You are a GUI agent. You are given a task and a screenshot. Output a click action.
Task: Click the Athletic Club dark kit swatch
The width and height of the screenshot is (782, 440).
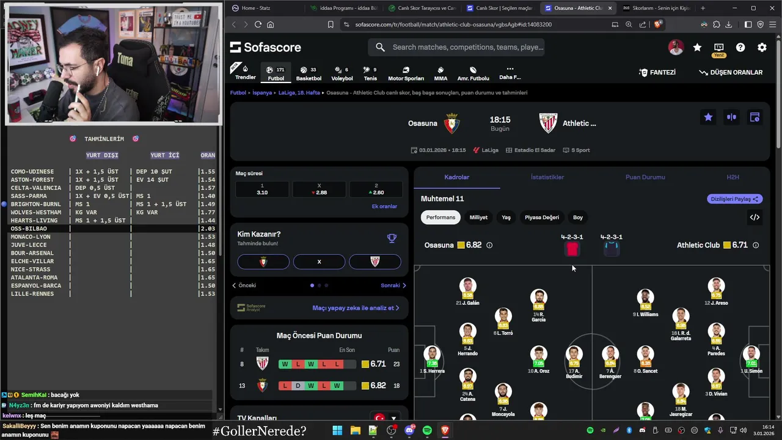612,249
